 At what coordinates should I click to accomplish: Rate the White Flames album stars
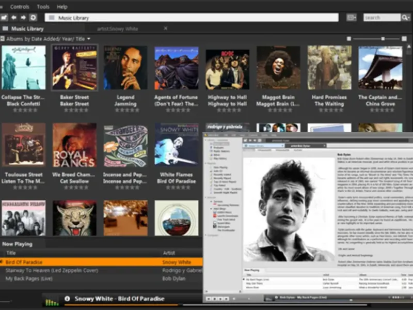(x=178, y=188)
